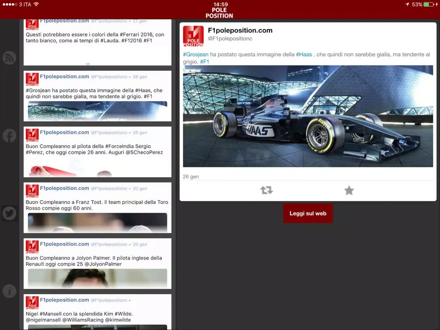This screenshot has width=440, height=330.
Task: Tap the F1poleposition.com avatar in detail panel
Action: click(x=193, y=36)
